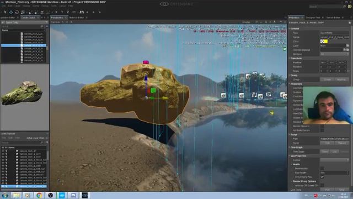The width and height of the screenshot is (353, 199).
Task: Click the Flow Graph List button
Action: pyautogui.click(x=334, y=151)
